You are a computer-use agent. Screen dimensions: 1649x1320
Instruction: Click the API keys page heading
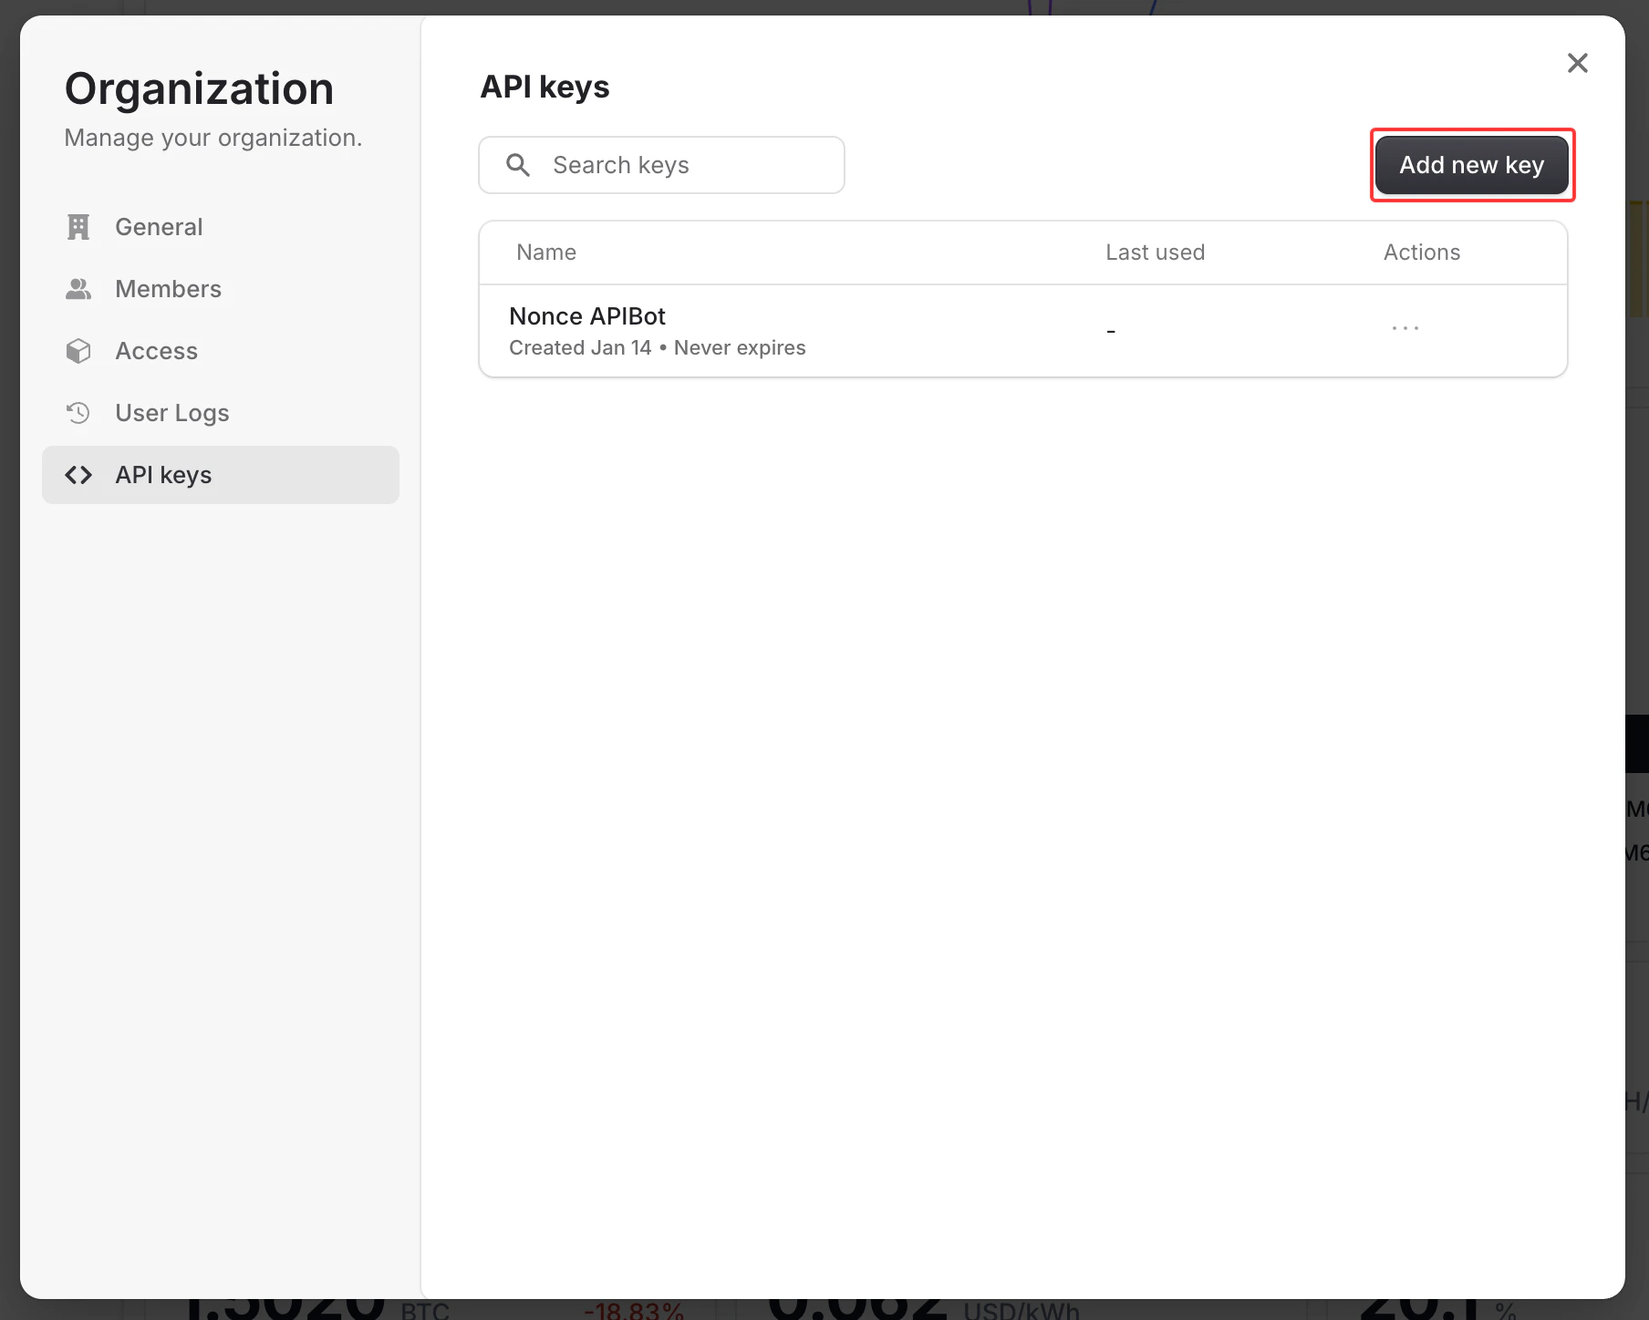pyautogui.click(x=544, y=88)
